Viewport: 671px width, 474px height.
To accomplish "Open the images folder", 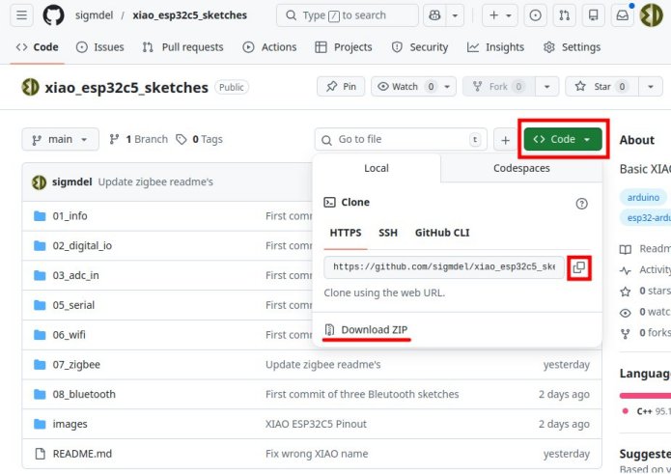I will [x=70, y=424].
